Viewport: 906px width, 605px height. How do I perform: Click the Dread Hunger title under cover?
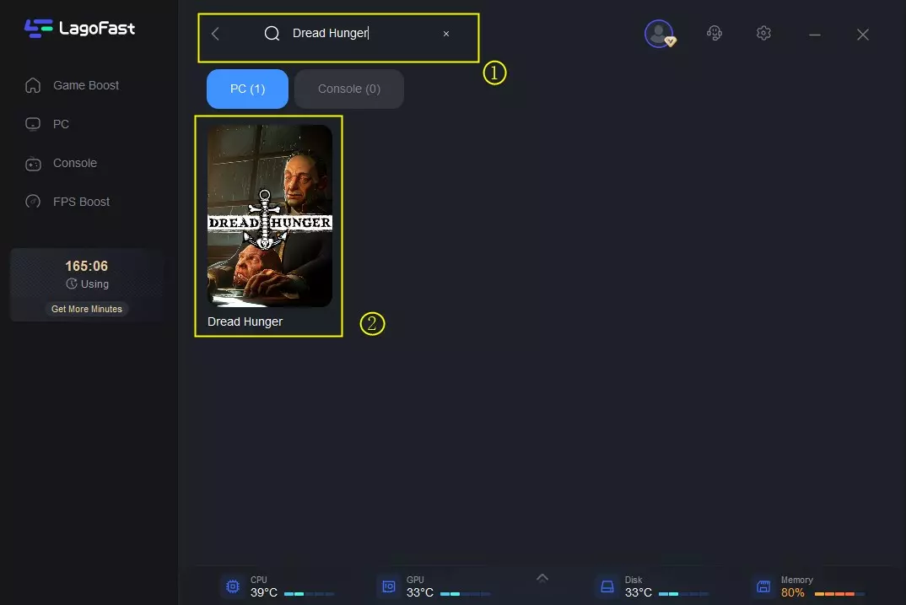245,321
